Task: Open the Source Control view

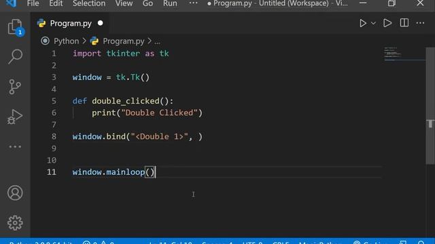Action: point(15,87)
